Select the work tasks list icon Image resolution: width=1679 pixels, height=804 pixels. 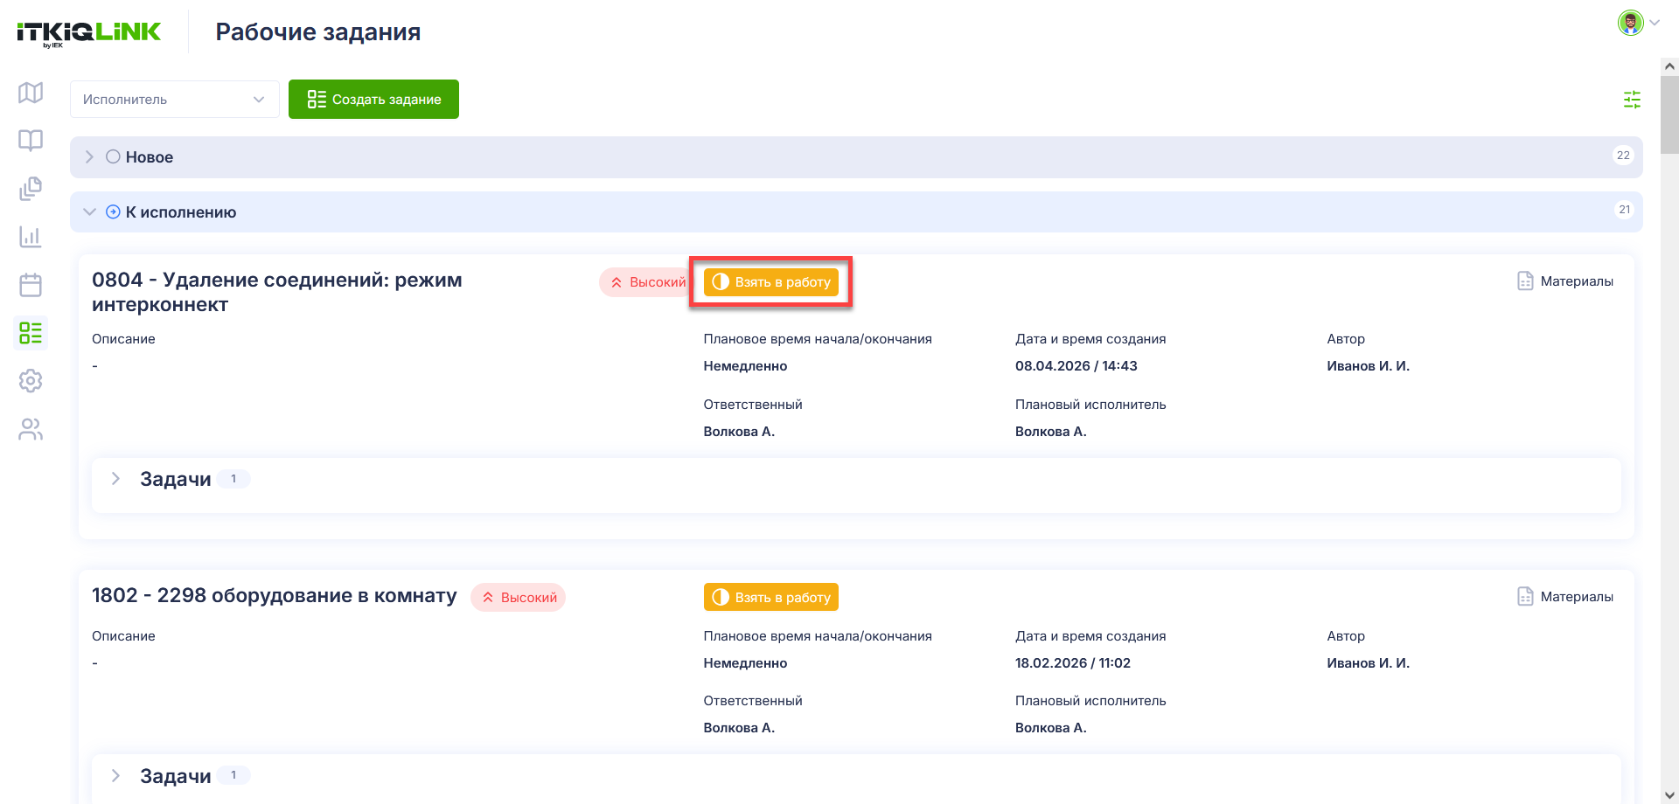31,333
